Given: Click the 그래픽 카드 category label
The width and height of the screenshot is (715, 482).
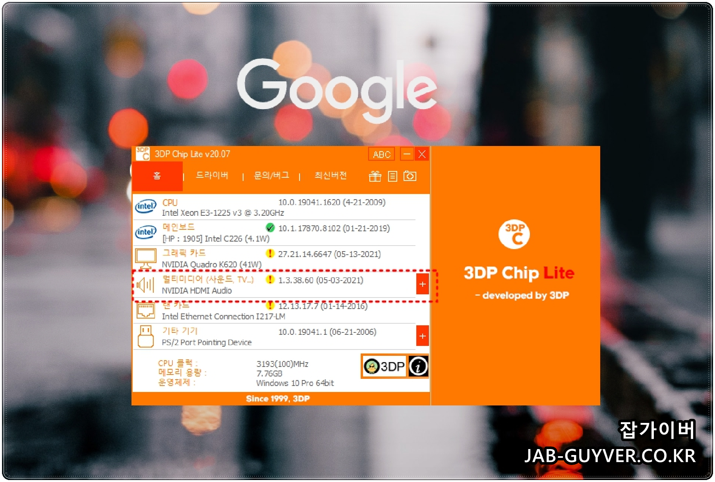Looking at the screenshot, I should (x=184, y=253).
